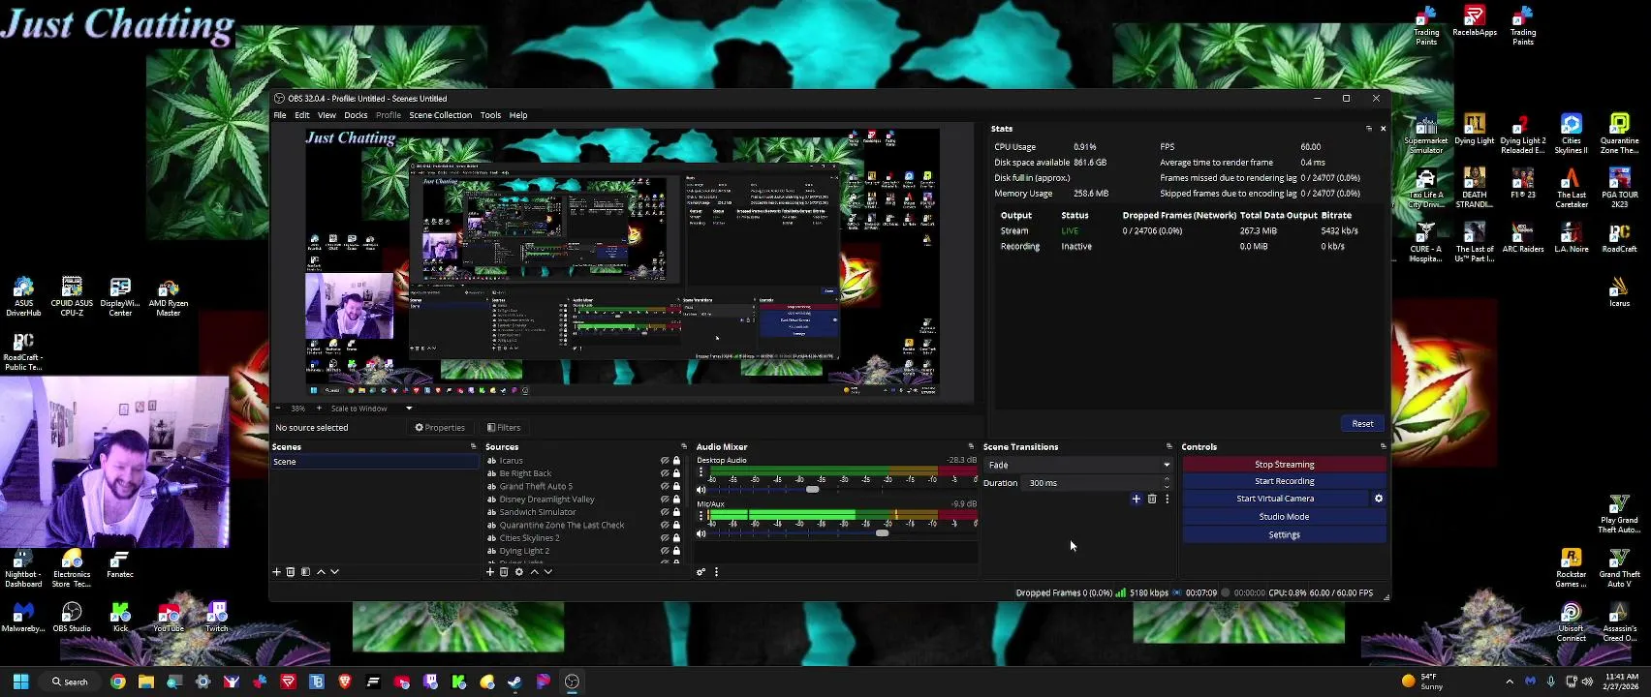1651x697 pixels.
Task: Move source up with the Sources up arrow
Action: 534,572
